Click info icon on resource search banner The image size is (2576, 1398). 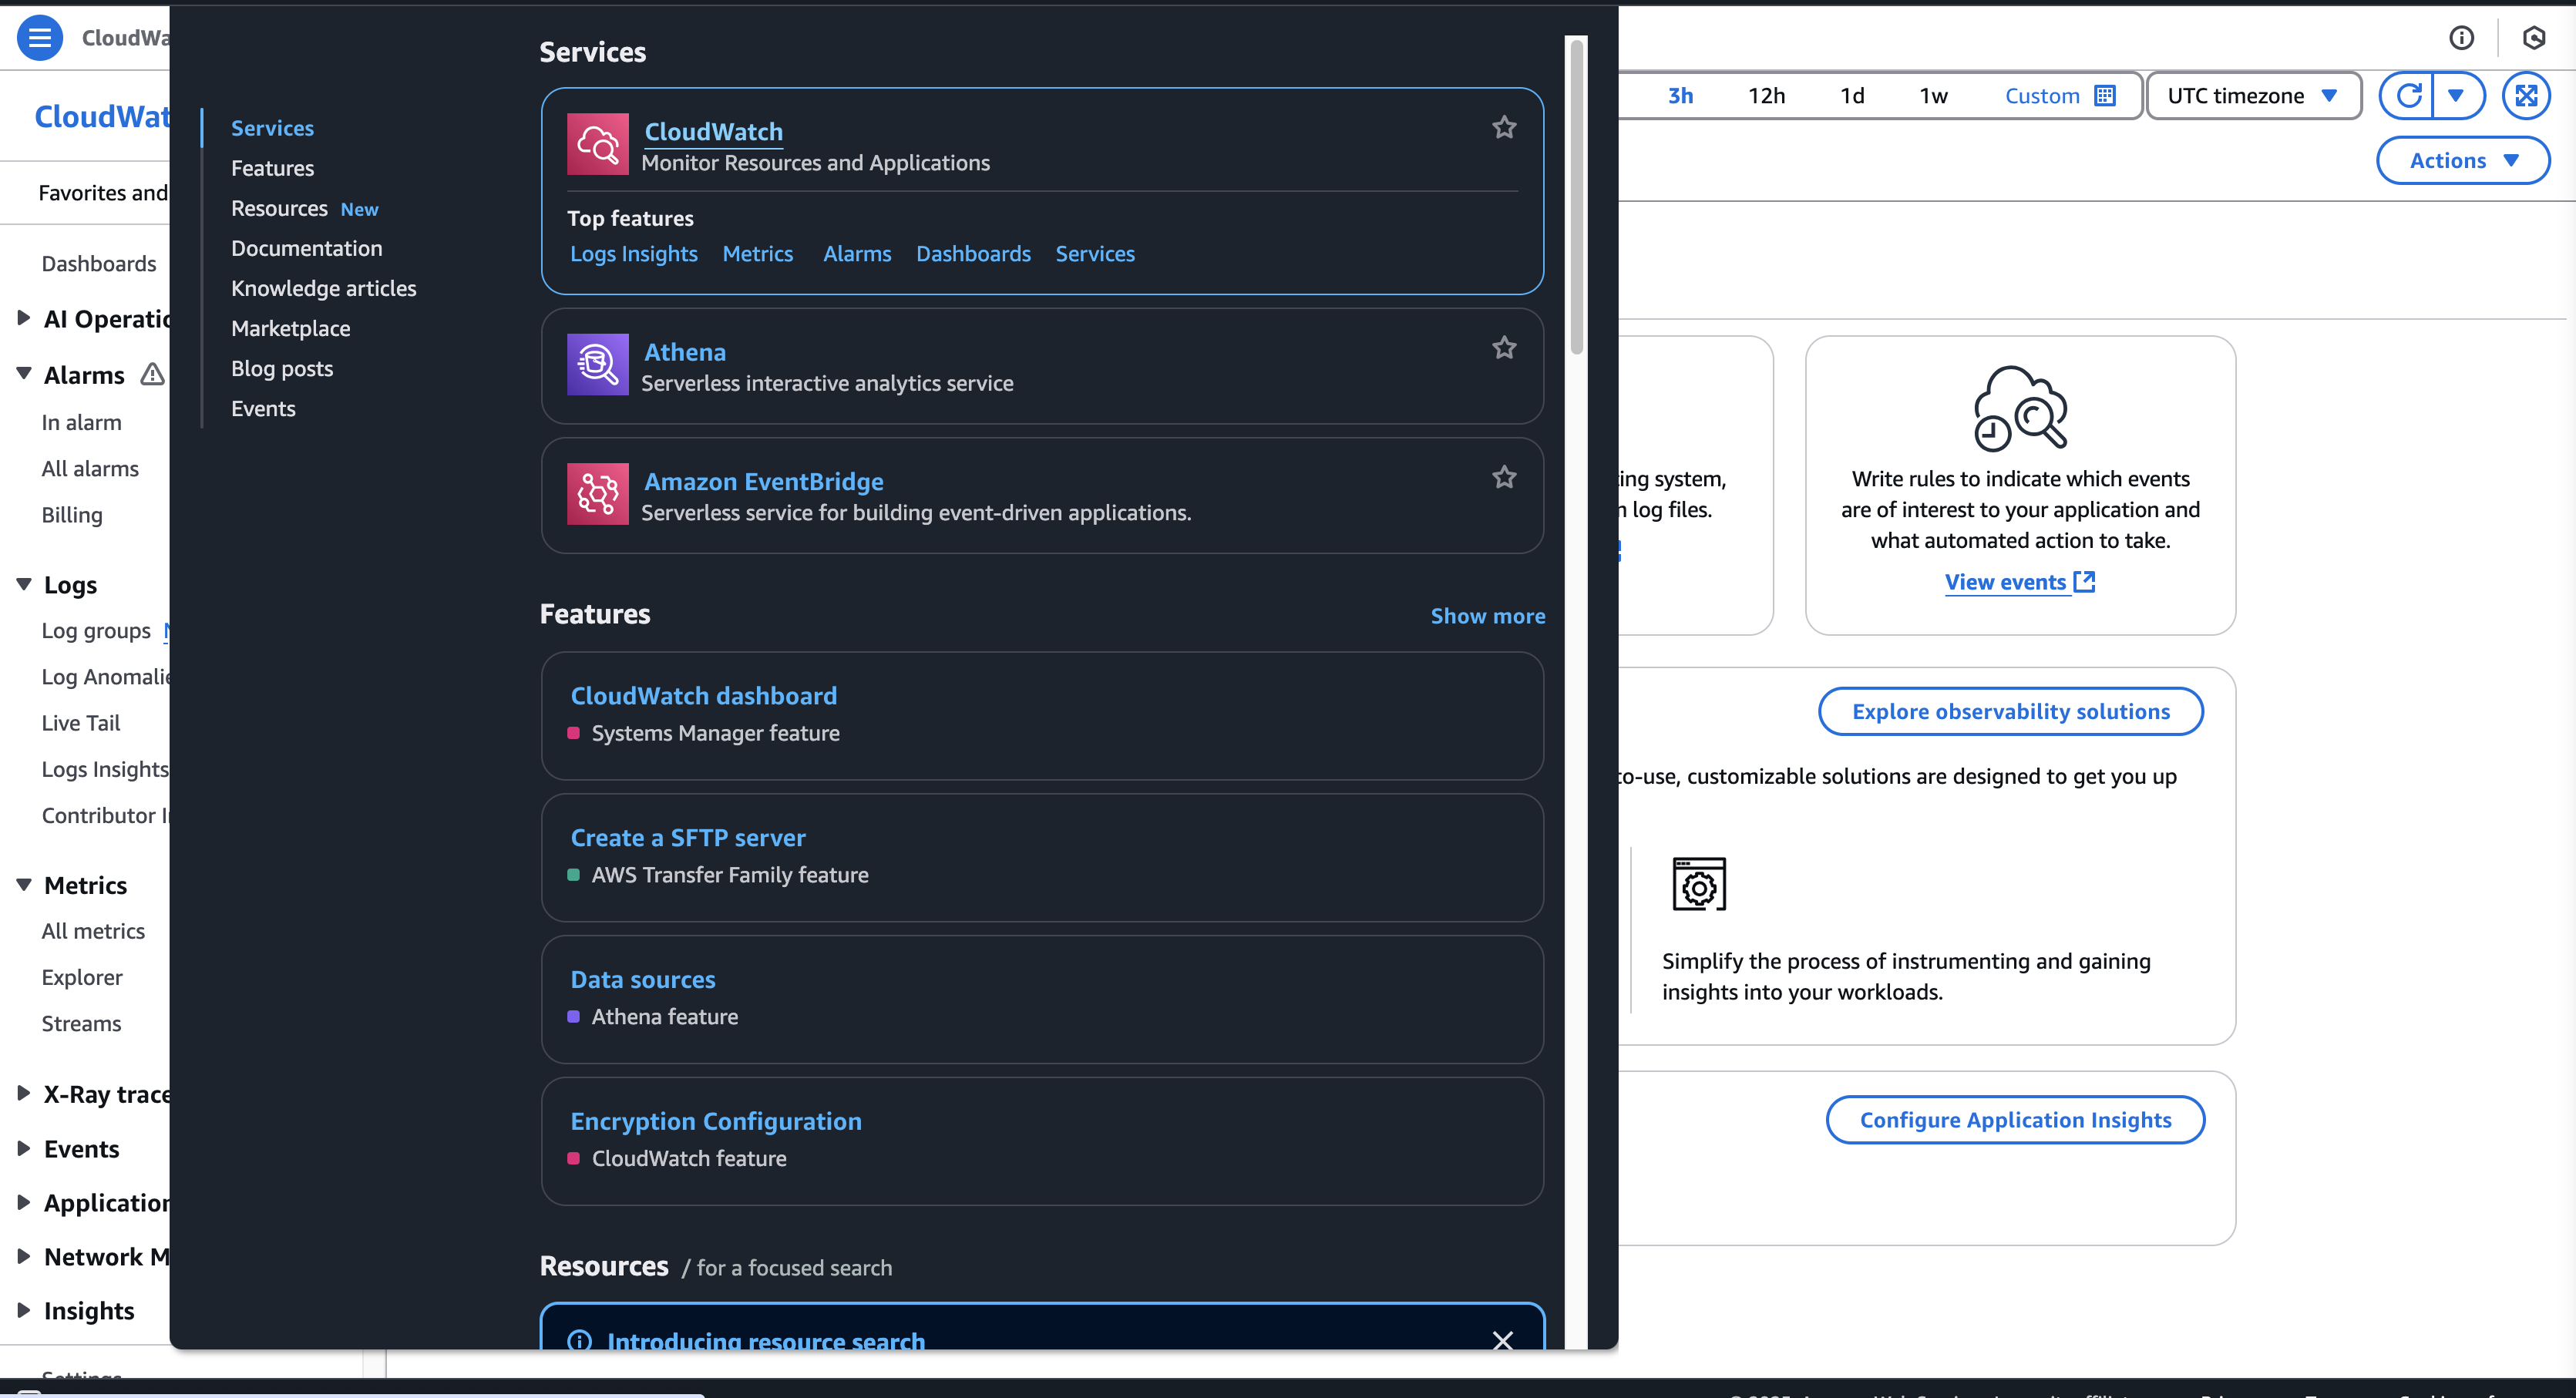[579, 1340]
